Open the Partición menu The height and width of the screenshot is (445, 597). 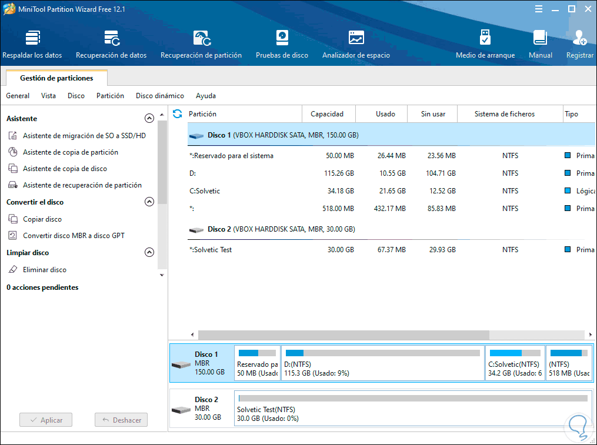click(x=110, y=96)
